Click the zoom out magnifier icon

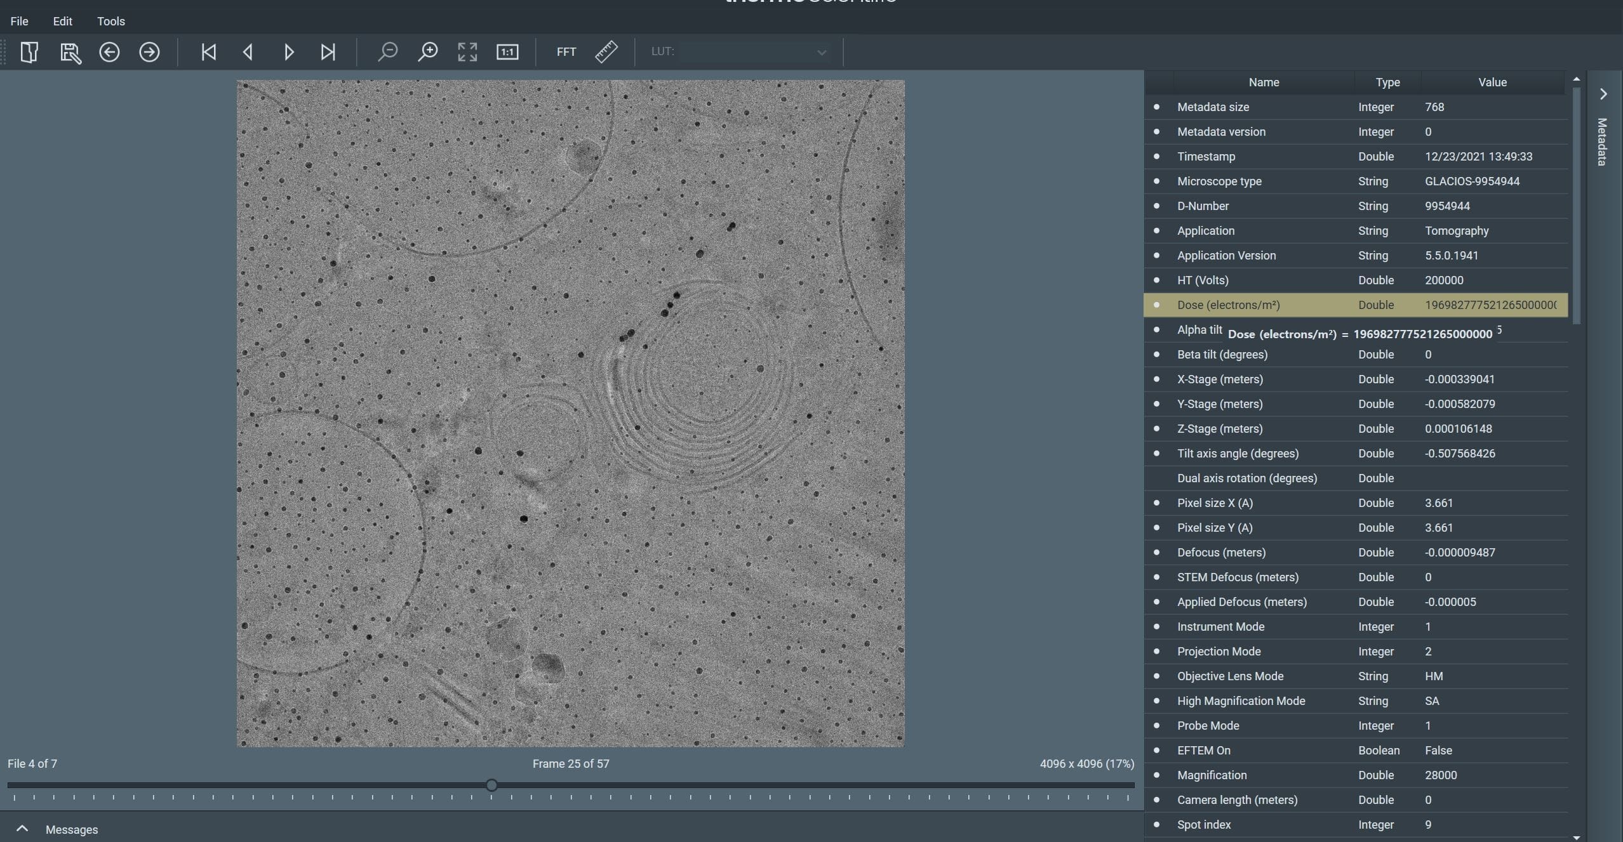(x=387, y=52)
